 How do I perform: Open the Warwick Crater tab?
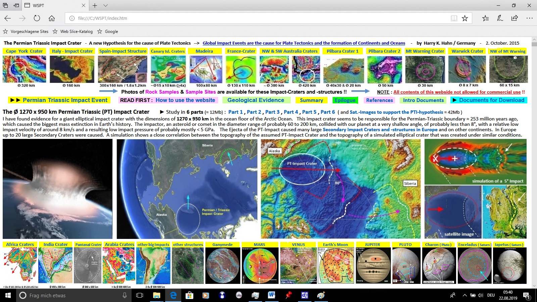[467, 51]
